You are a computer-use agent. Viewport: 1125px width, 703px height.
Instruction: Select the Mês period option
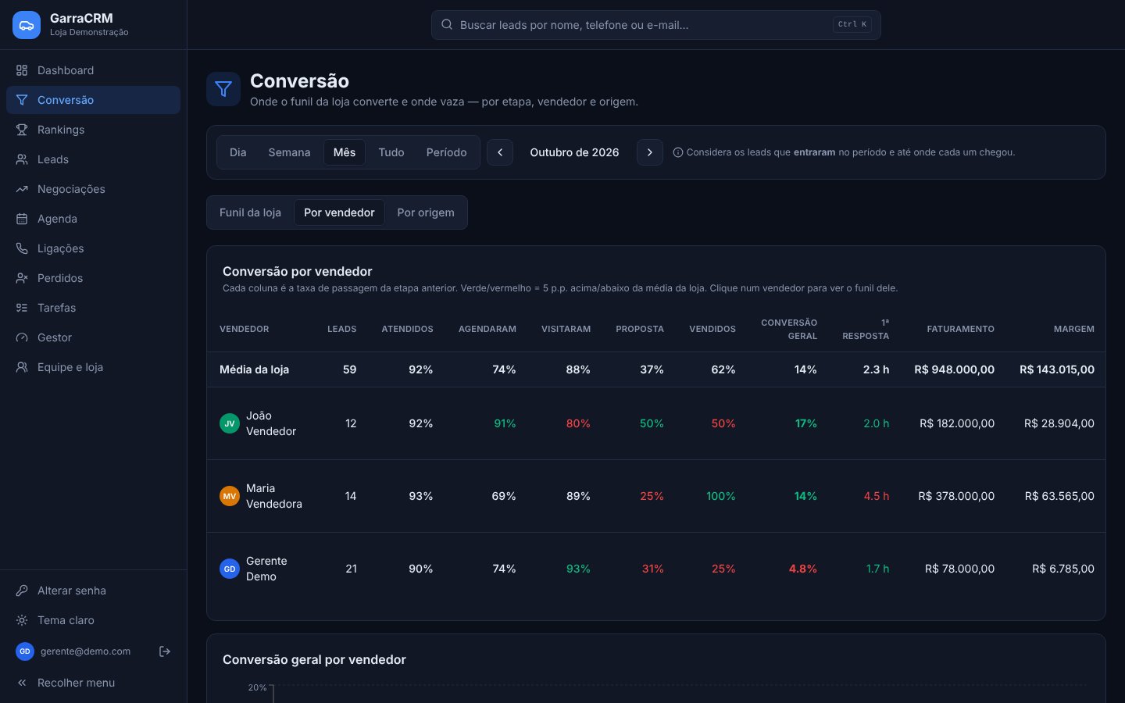pyautogui.click(x=345, y=152)
